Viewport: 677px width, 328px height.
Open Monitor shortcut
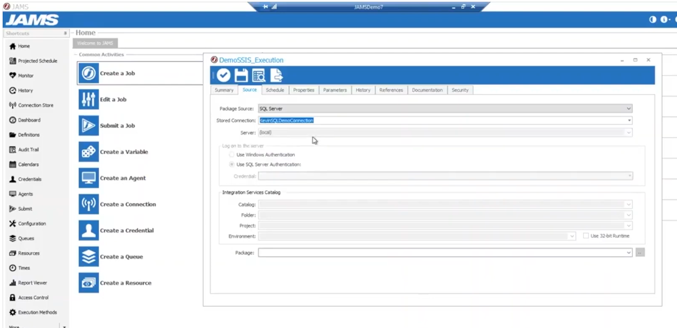21,76
